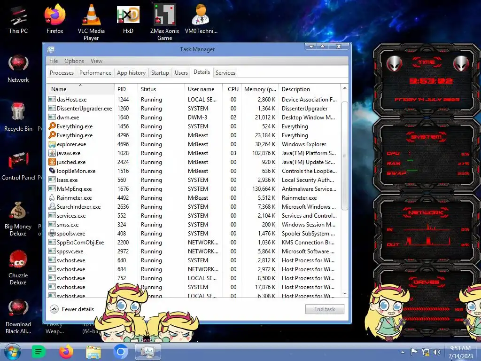Select the sppsvc.exe process row
Screen dimensions: 481x361
tap(193, 251)
